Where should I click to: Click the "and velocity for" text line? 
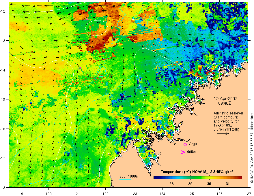pyautogui.click(x=226, y=121)
